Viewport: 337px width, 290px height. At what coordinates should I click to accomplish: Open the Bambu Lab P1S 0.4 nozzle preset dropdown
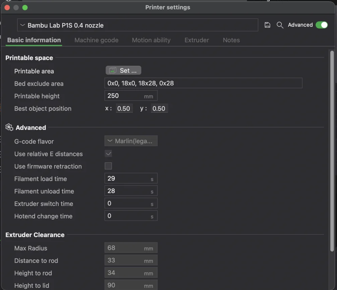pyautogui.click(x=137, y=25)
